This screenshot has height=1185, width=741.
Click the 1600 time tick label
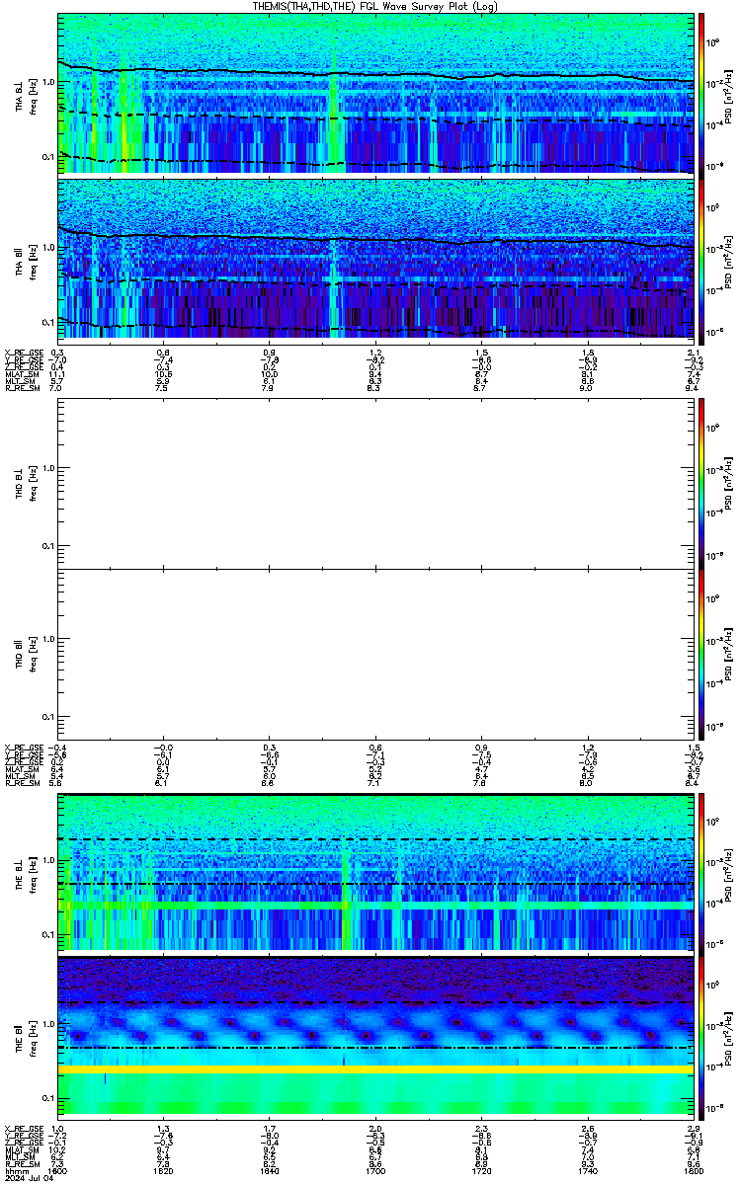pyautogui.click(x=58, y=1169)
